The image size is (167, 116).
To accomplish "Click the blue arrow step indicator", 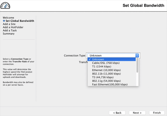I will 4,21.
